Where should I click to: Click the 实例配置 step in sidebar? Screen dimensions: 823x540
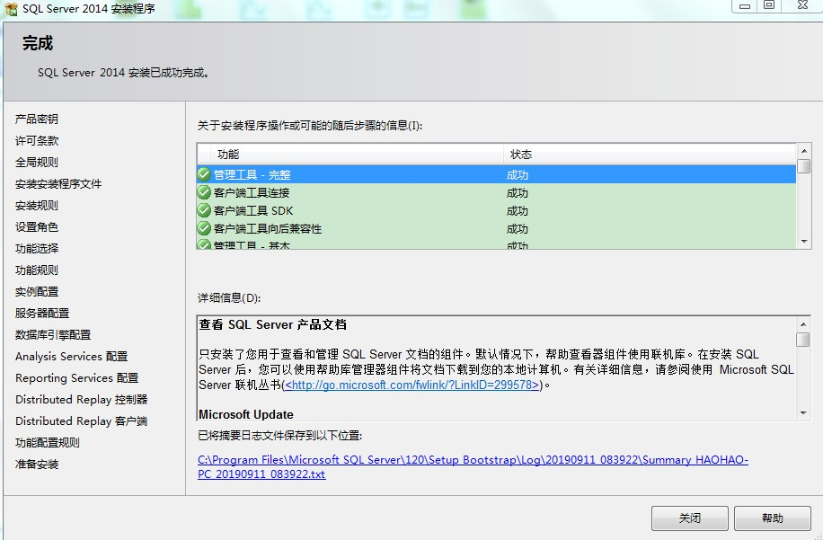(x=36, y=291)
